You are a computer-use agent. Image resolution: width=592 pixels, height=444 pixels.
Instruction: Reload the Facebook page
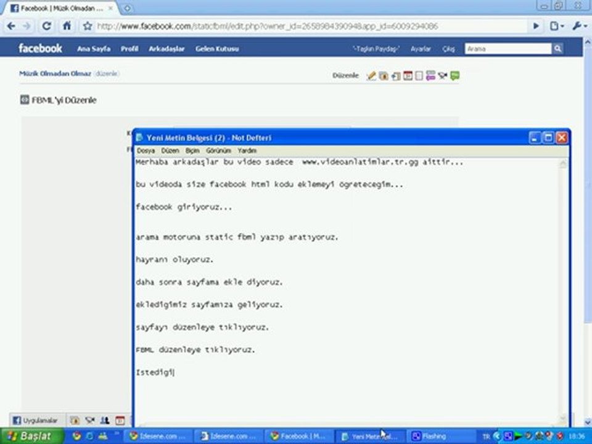46,26
